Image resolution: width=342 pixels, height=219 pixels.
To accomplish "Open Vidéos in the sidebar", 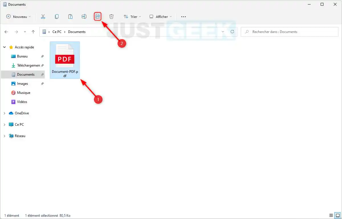I will pyautogui.click(x=19, y=102).
